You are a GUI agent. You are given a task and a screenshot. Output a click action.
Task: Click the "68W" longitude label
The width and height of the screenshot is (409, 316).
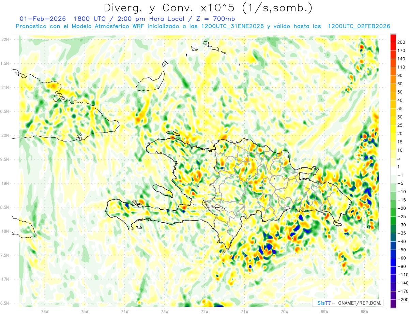click(364, 311)
